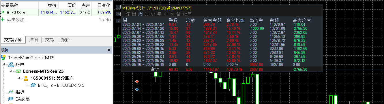
Task: Sort by 点差 column header
Action: click(85, 5)
